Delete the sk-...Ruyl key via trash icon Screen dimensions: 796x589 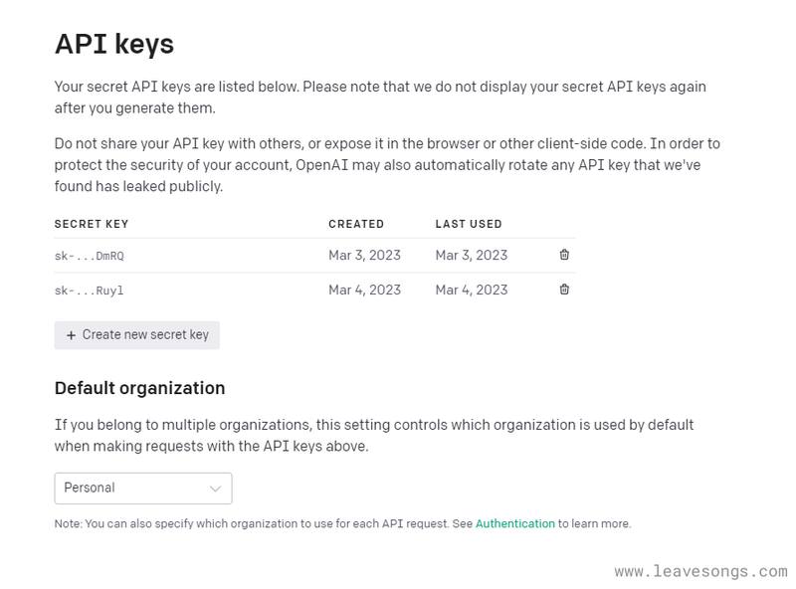click(564, 290)
